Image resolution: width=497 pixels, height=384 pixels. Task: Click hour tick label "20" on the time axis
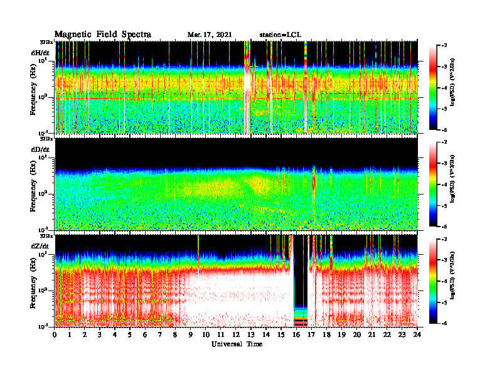point(357,335)
